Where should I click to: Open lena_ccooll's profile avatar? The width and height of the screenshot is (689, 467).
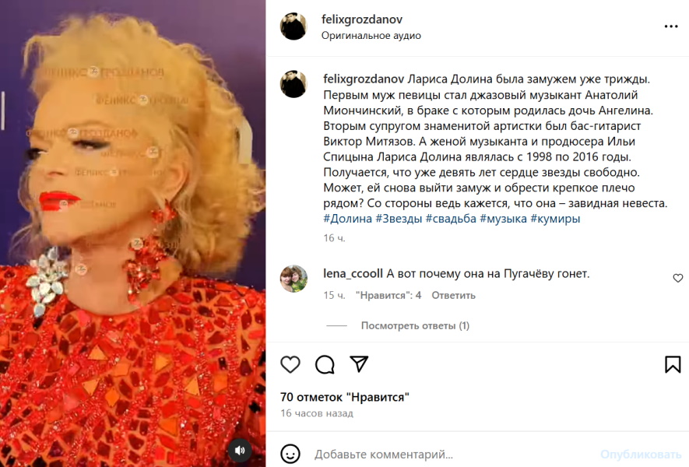(x=294, y=279)
